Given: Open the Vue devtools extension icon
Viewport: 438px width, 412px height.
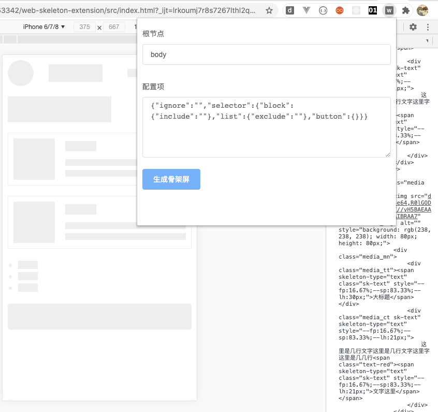Looking at the screenshot, I should point(306,11).
